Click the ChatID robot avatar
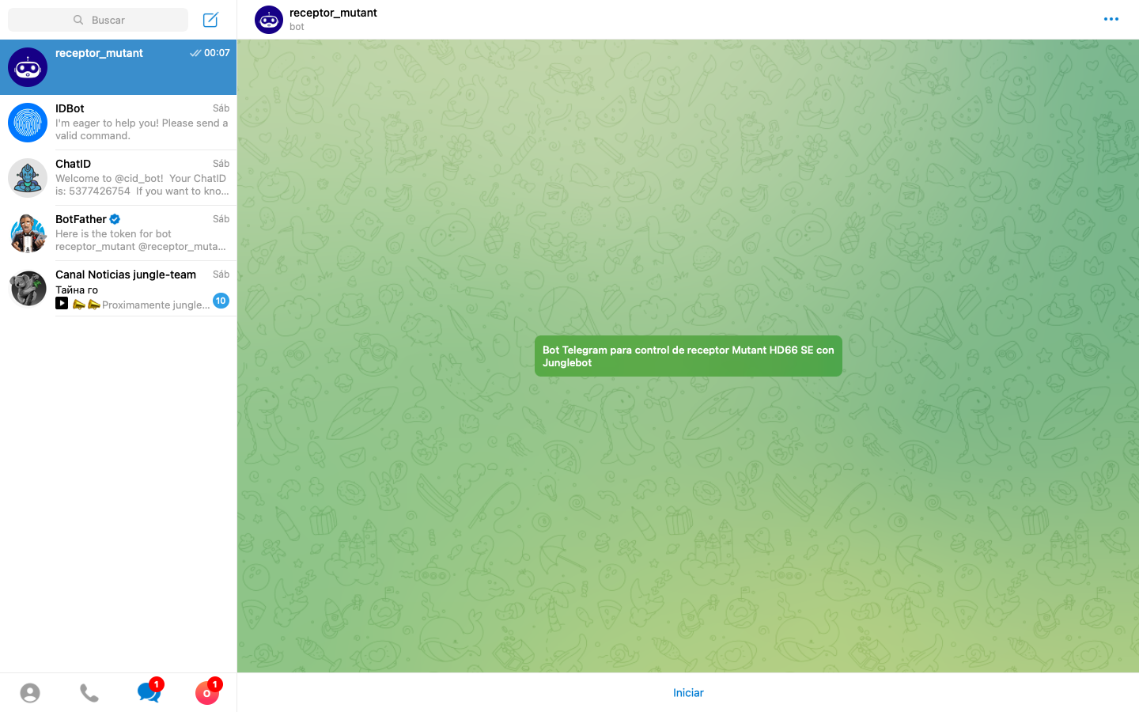 28,178
